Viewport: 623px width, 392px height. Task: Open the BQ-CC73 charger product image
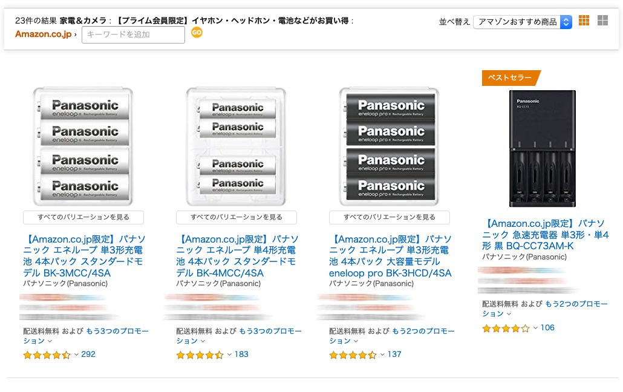click(x=542, y=148)
